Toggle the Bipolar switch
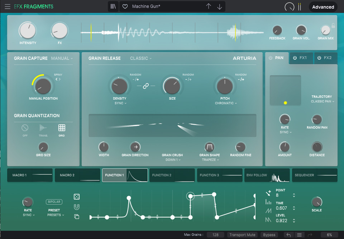Viewport: 344px width, 239px height. [x=54, y=202]
